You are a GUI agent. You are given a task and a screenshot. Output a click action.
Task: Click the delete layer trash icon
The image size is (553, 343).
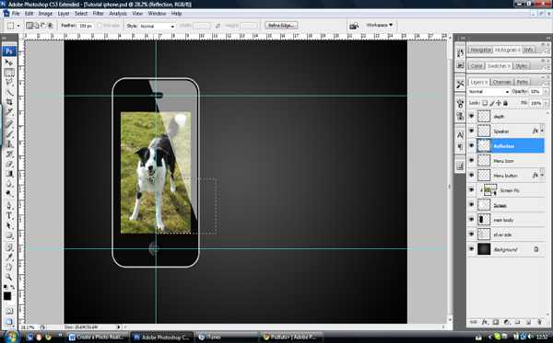[x=539, y=322]
